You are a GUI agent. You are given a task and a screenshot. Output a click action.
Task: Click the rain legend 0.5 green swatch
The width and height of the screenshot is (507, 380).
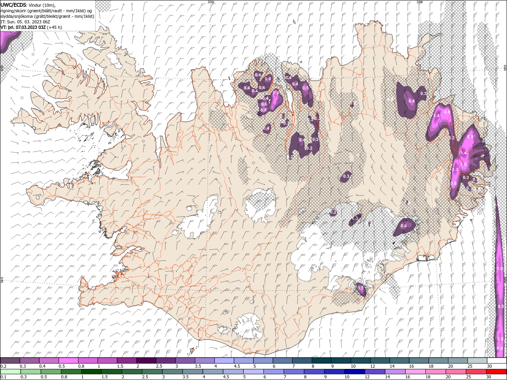pos(50,371)
